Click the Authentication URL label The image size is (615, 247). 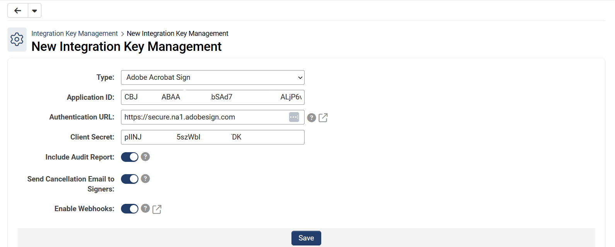(x=82, y=117)
